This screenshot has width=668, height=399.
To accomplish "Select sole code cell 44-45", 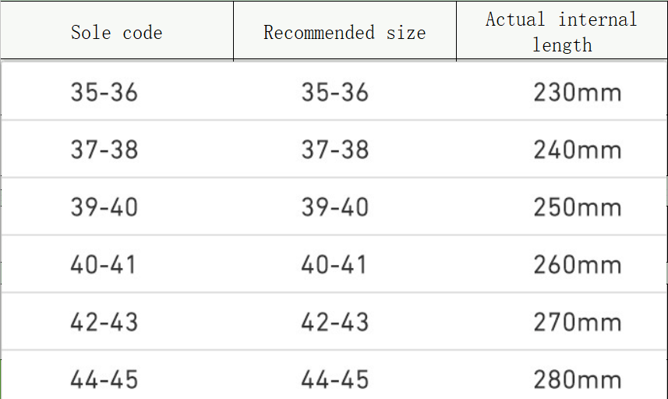I will click(104, 380).
